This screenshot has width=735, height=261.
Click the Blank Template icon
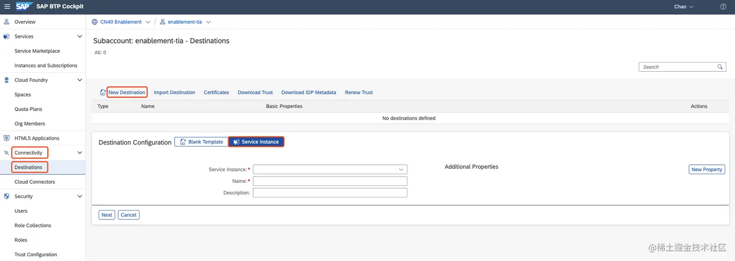[x=183, y=142]
